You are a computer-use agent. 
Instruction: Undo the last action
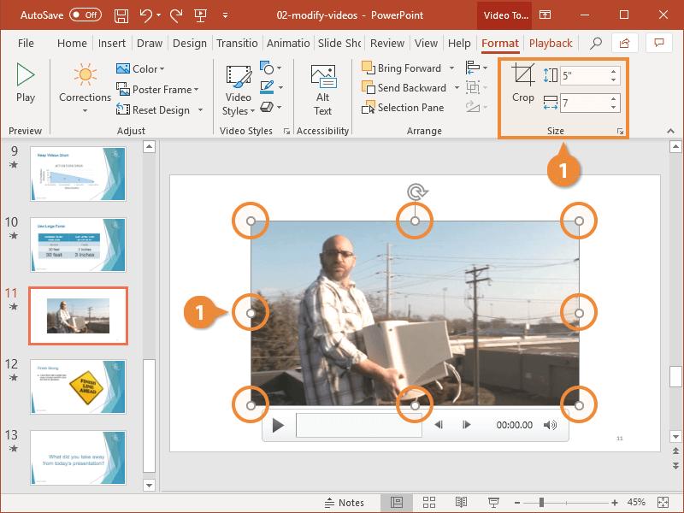point(145,15)
